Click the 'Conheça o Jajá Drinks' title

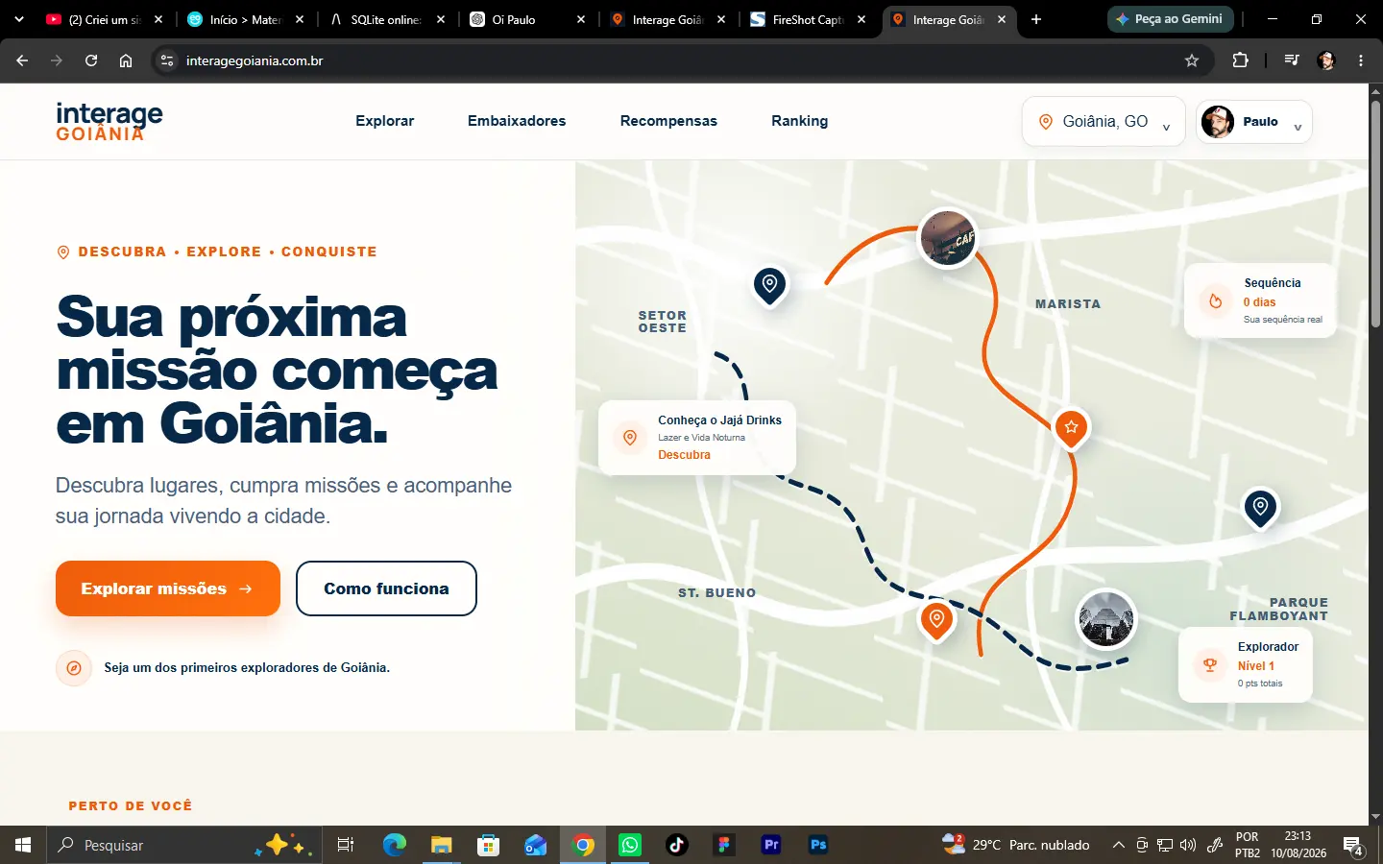tap(719, 420)
